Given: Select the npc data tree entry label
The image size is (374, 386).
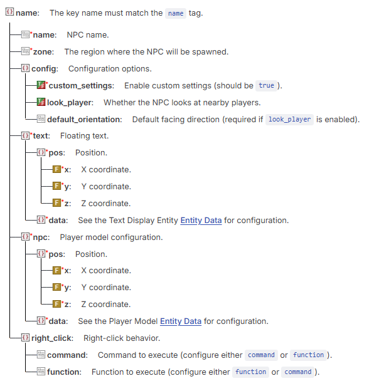Looking at the screenshot, I should 58,321.
